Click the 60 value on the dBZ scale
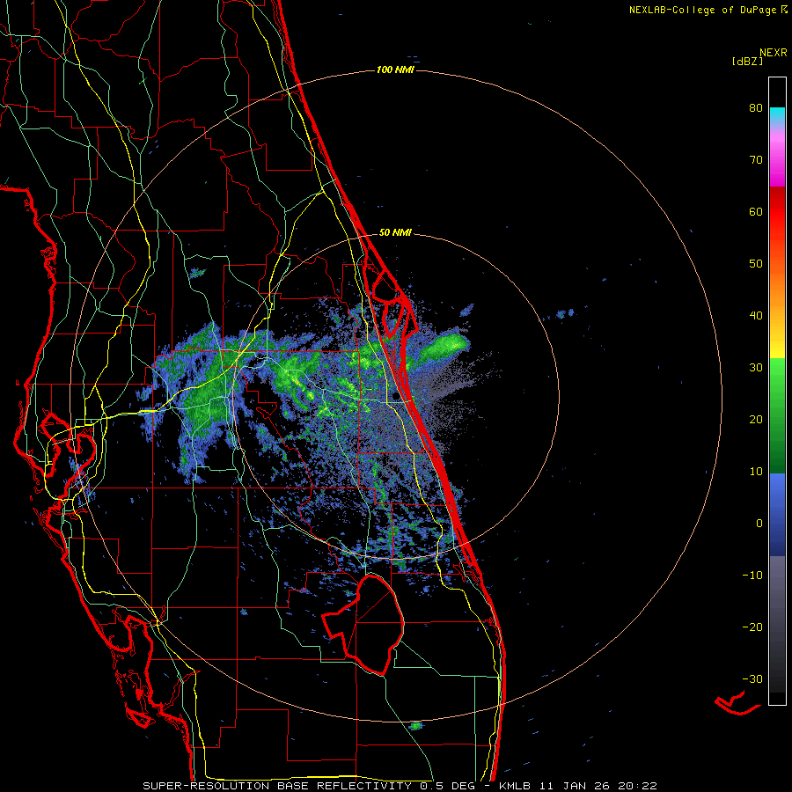 756,211
